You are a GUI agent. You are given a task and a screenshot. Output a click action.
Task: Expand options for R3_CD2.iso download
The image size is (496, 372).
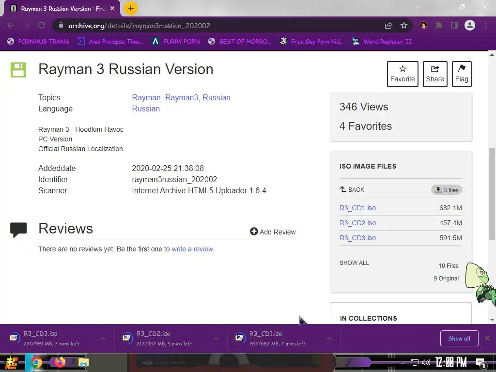pyautogui.click(x=216, y=339)
